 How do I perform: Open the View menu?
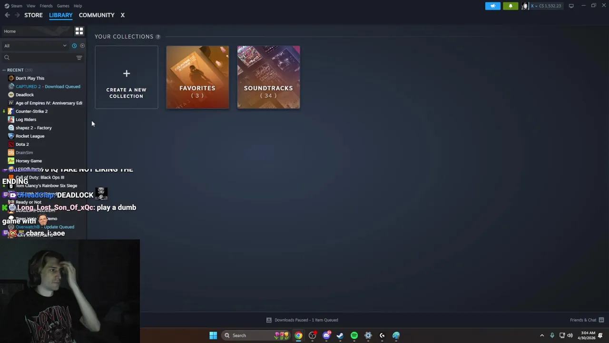(x=31, y=6)
